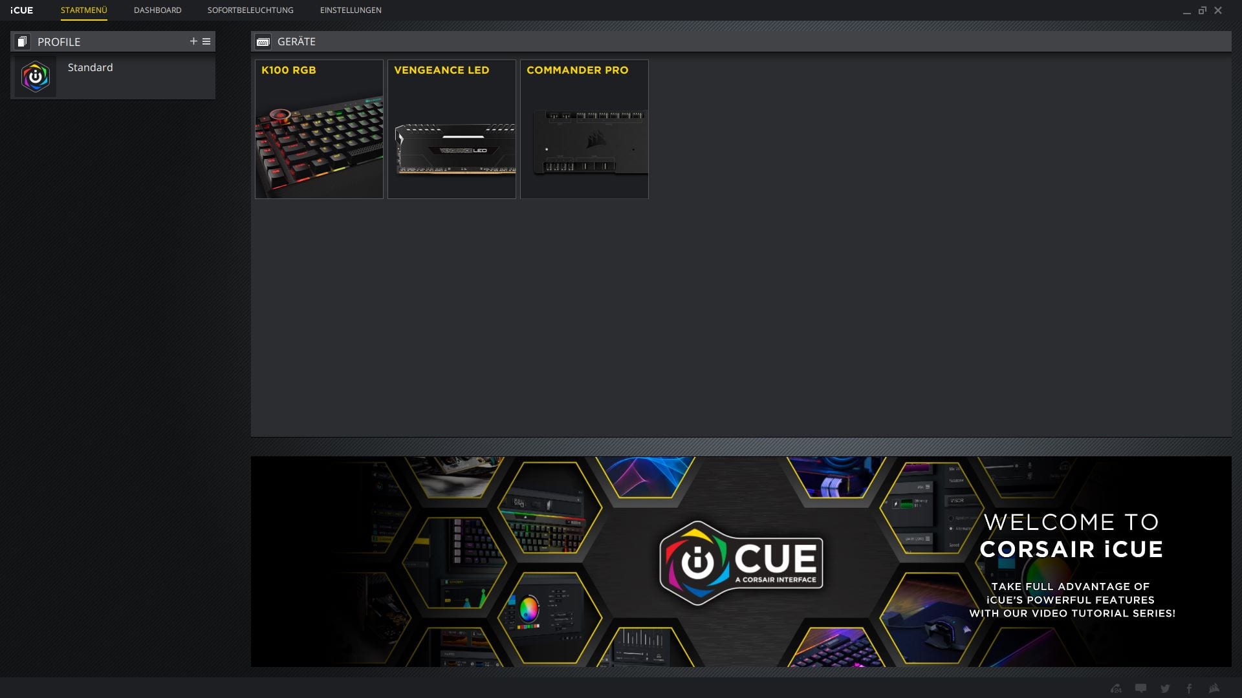
Task: Select the Standard profile entry
Action: point(91,68)
